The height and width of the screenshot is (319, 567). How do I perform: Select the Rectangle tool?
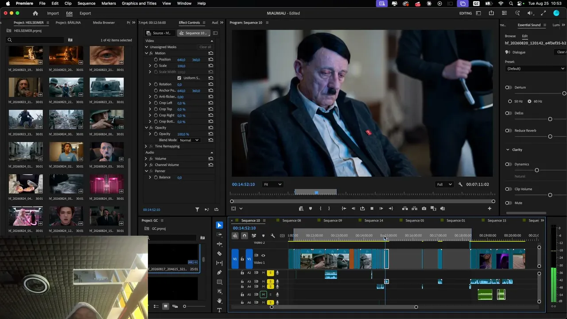219,282
